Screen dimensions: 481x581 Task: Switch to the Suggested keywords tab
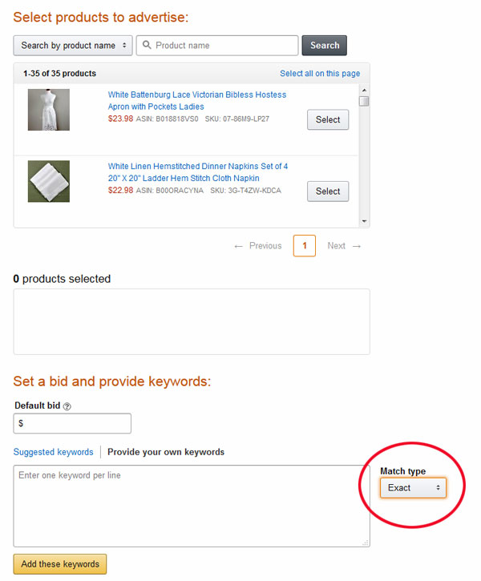(54, 452)
